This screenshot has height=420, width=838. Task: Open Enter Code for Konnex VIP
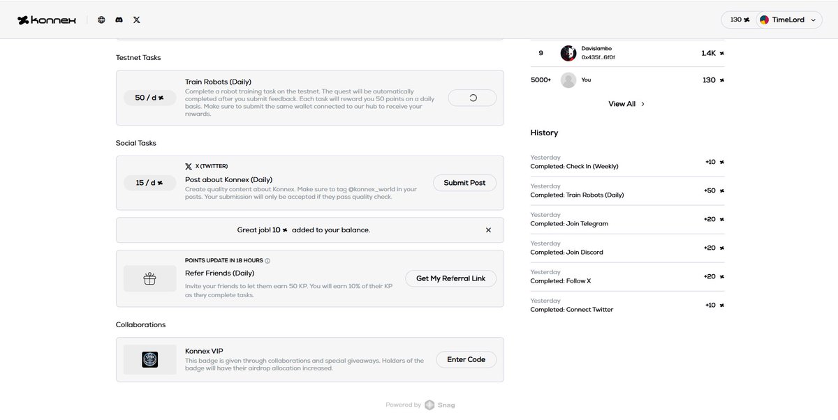coord(466,359)
